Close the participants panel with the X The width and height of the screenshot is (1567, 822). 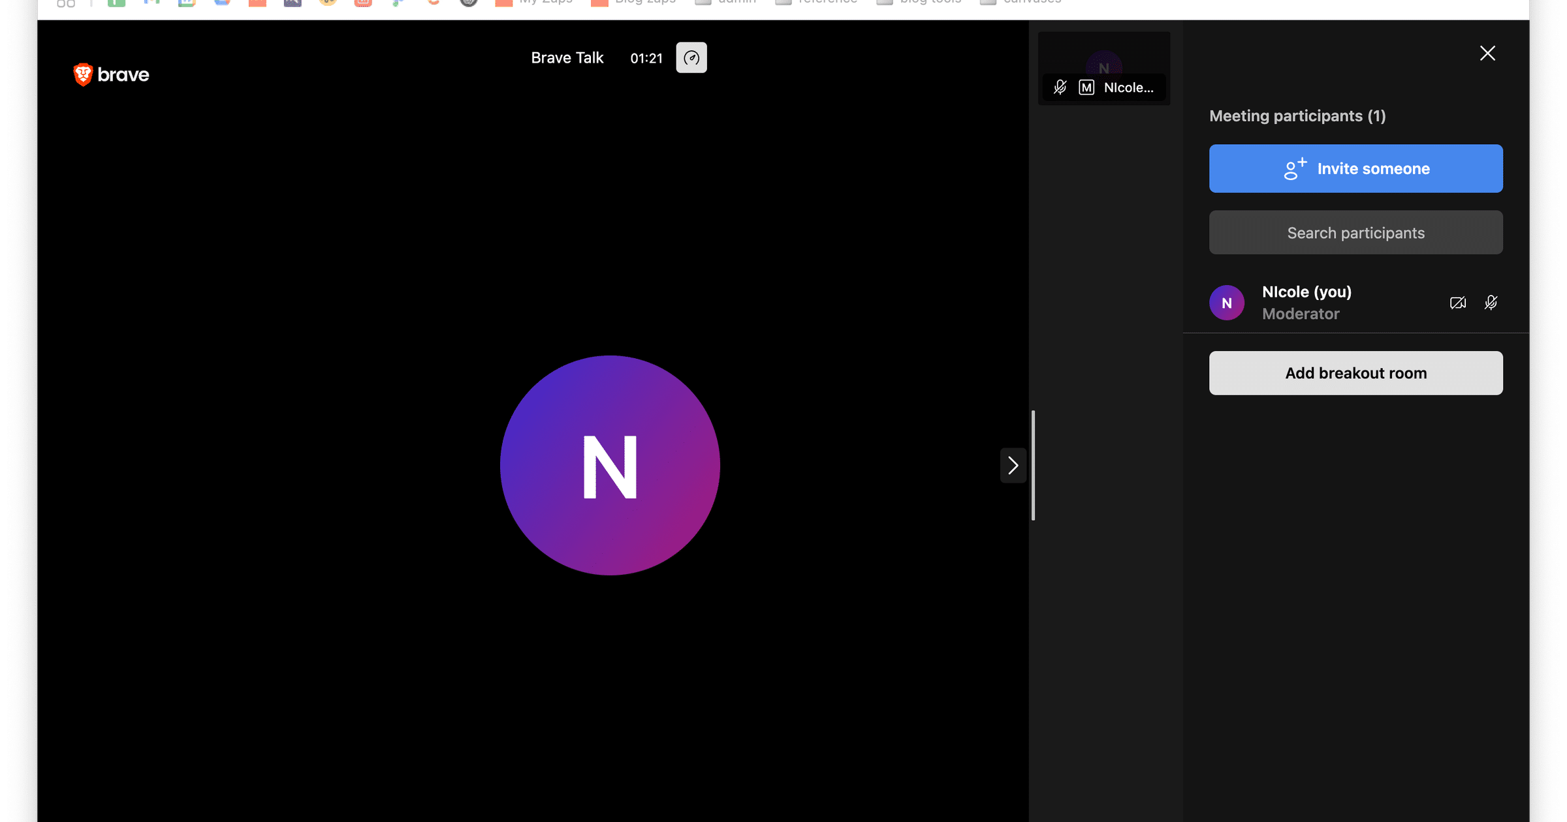click(1487, 53)
